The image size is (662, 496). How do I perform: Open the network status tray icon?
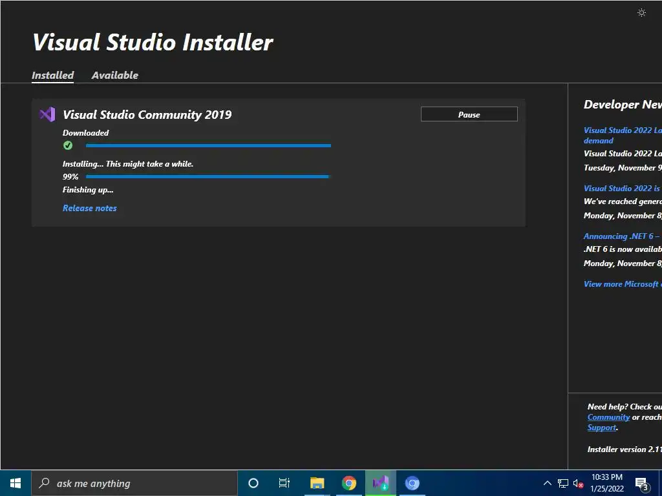(x=563, y=483)
